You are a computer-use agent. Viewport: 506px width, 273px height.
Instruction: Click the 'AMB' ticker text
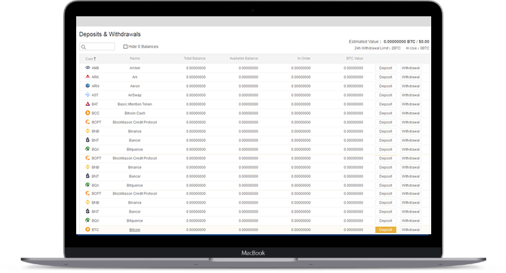tap(95, 68)
